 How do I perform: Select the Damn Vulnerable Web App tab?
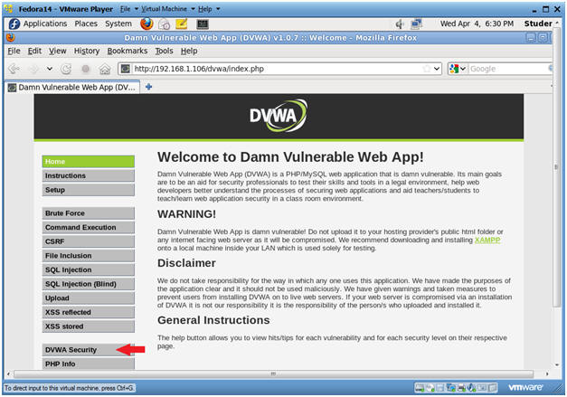[x=72, y=88]
